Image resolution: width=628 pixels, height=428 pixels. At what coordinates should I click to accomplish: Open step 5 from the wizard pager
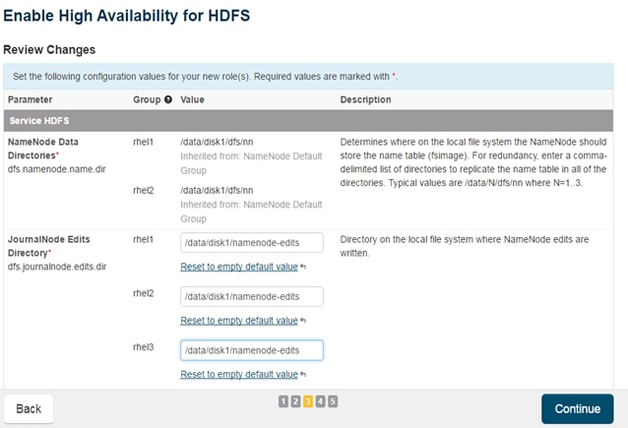coord(333,401)
